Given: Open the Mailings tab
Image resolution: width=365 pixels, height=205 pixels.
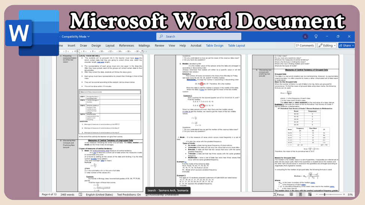Looking at the screenshot, I should (x=144, y=46).
